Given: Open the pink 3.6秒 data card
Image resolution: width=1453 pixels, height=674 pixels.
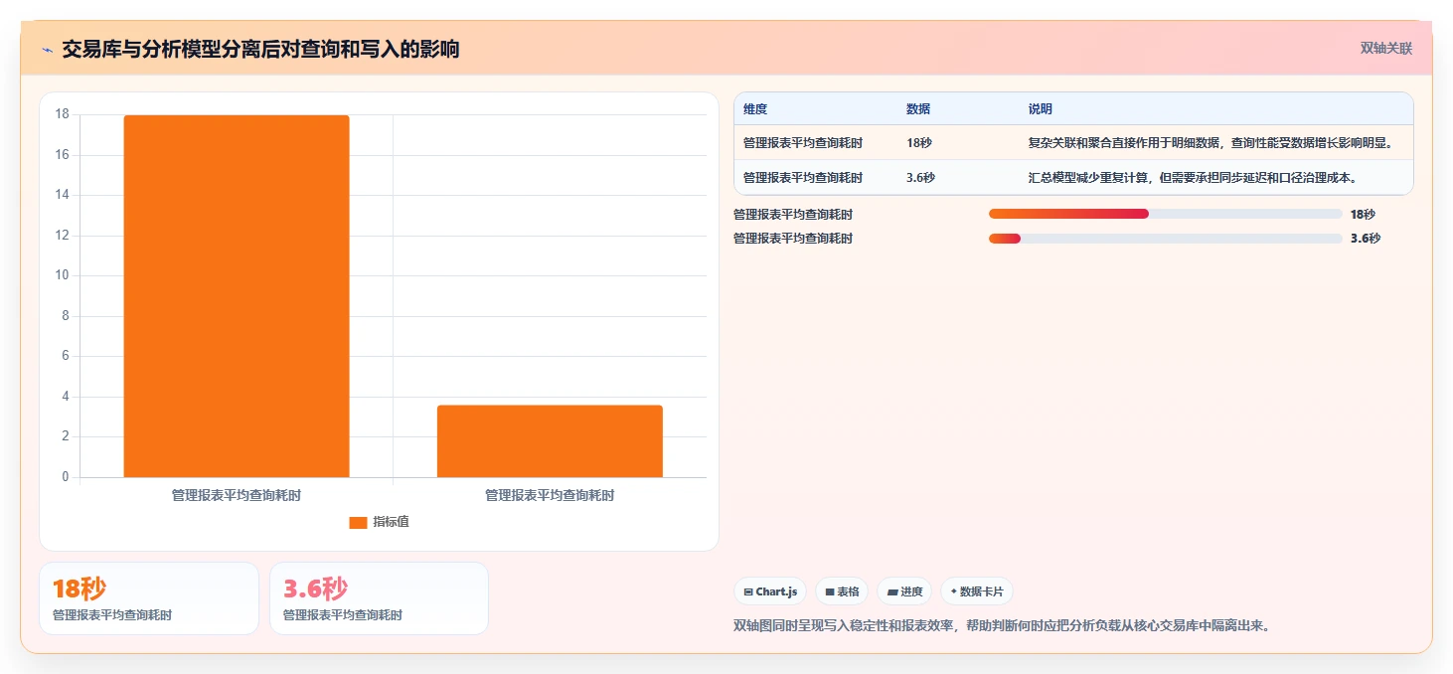Looking at the screenshot, I should pos(379,598).
